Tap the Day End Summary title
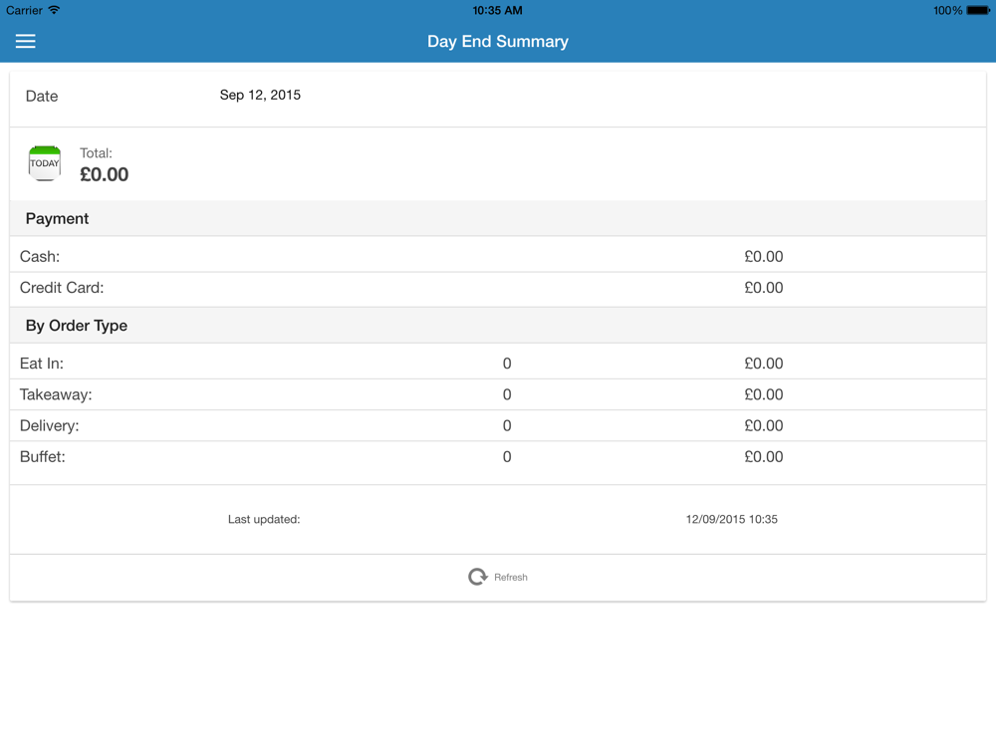The height and width of the screenshot is (747, 996). point(498,42)
